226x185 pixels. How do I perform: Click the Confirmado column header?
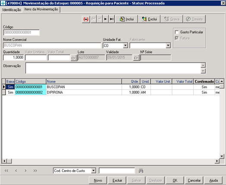[204, 82]
